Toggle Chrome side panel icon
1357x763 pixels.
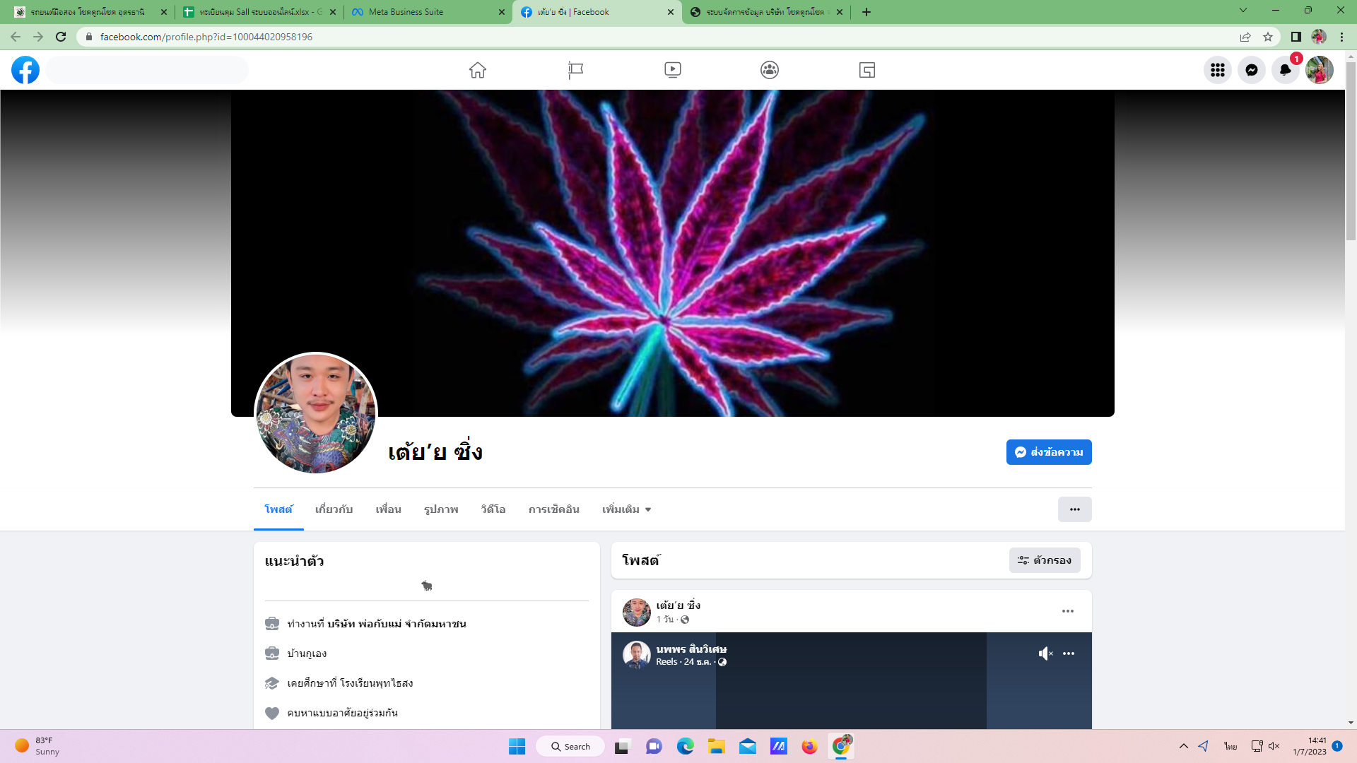click(x=1296, y=37)
